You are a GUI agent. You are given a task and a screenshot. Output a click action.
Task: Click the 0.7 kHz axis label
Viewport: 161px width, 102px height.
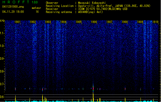2,84
